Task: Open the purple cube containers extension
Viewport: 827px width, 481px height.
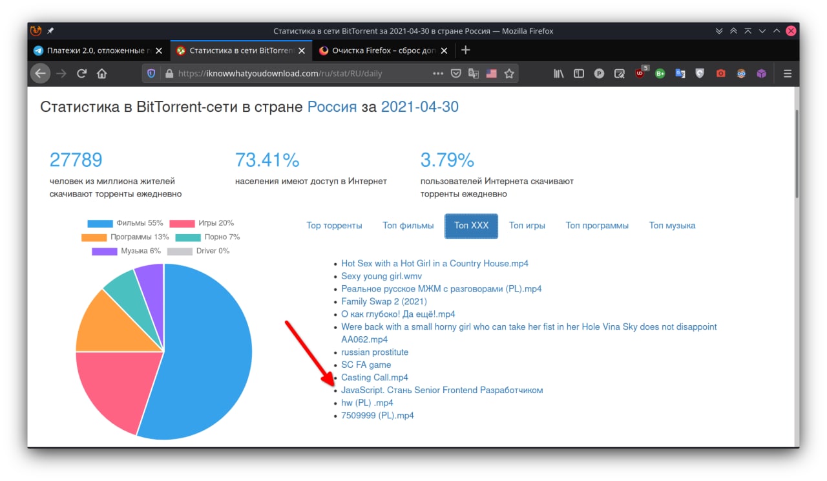Action: [x=761, y=74]
